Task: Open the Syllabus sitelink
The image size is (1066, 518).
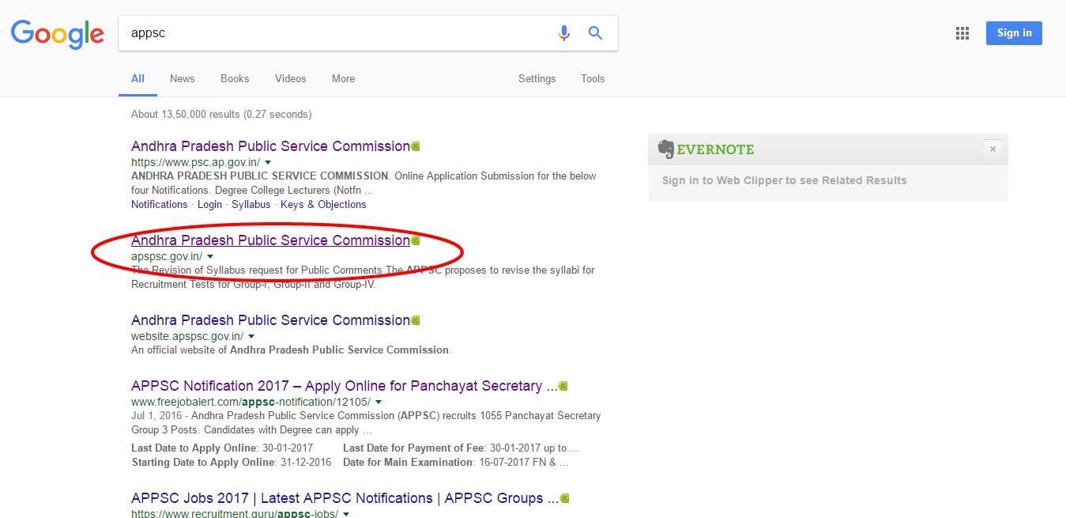Action: 251,204
